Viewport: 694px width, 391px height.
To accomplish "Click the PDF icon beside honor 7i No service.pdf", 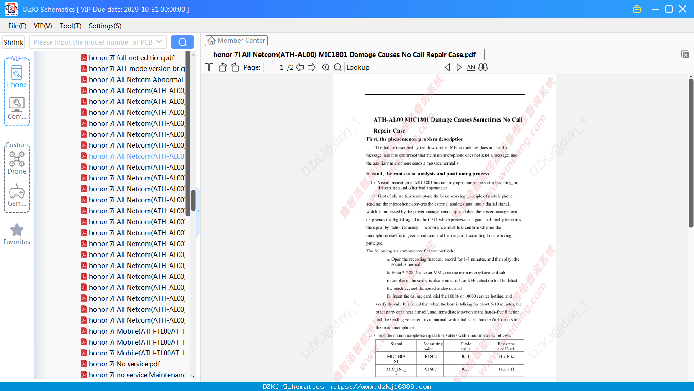I will 84,364.
